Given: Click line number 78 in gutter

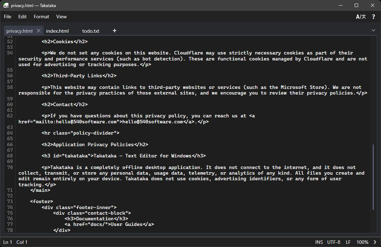Looking at the screenshot, I should 10,230.
